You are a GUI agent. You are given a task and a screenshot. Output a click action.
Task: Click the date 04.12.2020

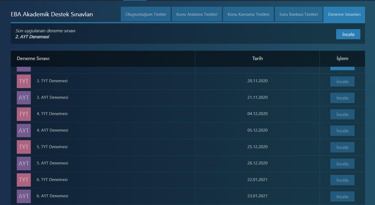[257, 114]
